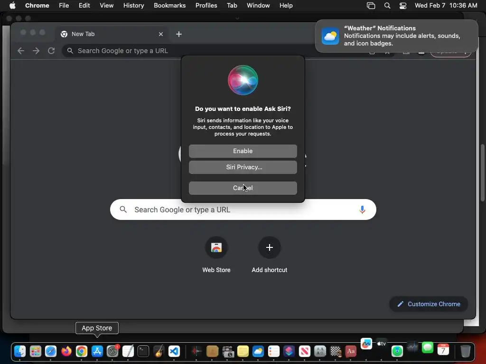Select the New Tab tab
Image resolution: width=486 pixels, height=364 pixels.
112,34
